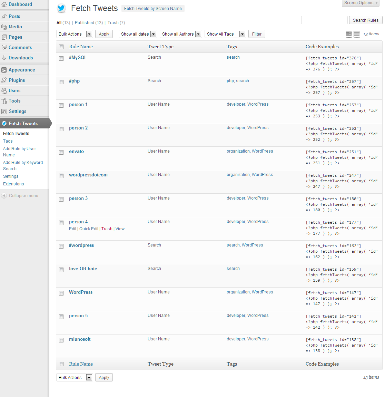Viewport: 385px width, 397px height.
Task: Click the Dashboard home icon
Action: point(4,4)
